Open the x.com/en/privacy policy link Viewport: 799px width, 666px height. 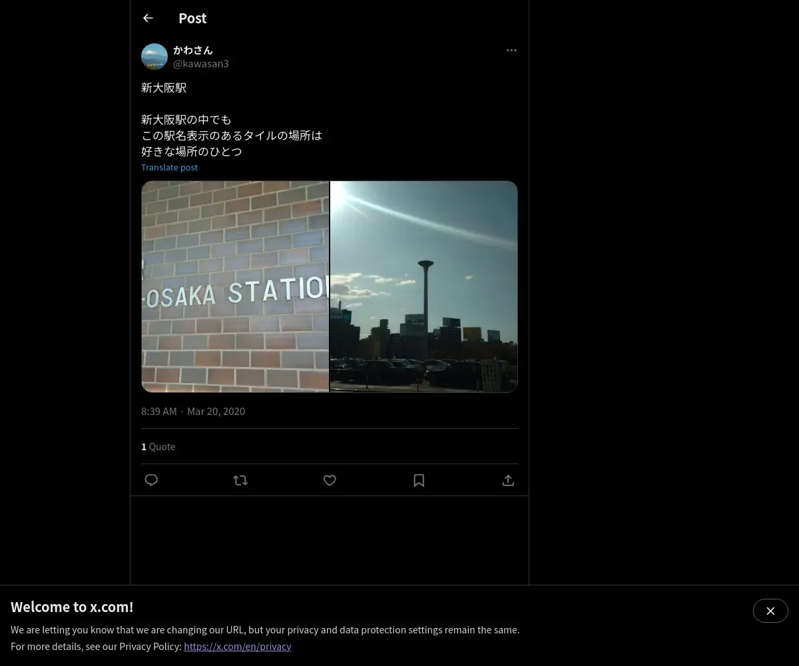click(238, 646)
